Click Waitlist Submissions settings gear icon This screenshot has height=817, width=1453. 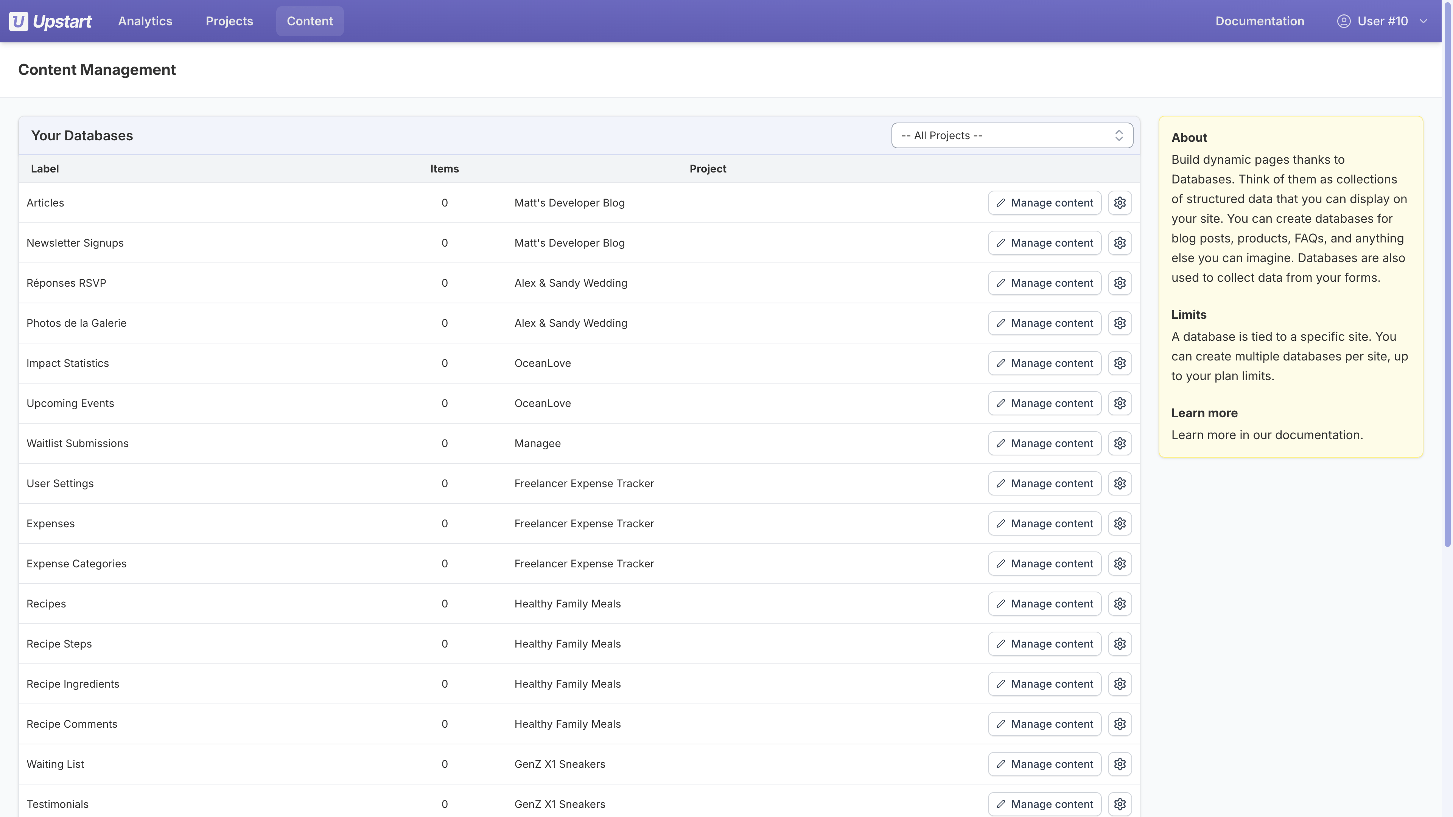point(1120,443)
